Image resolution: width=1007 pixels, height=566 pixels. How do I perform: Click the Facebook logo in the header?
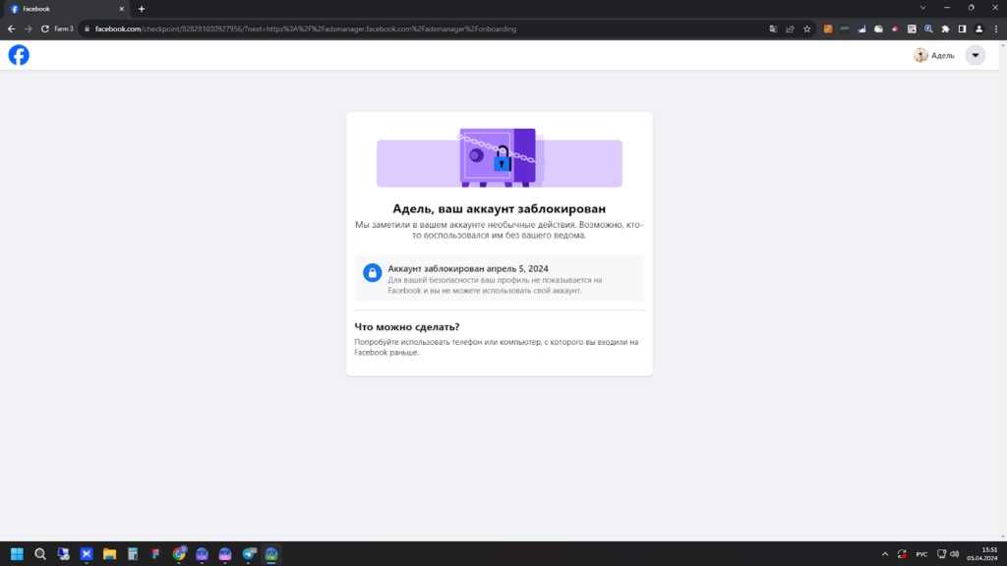19,55
